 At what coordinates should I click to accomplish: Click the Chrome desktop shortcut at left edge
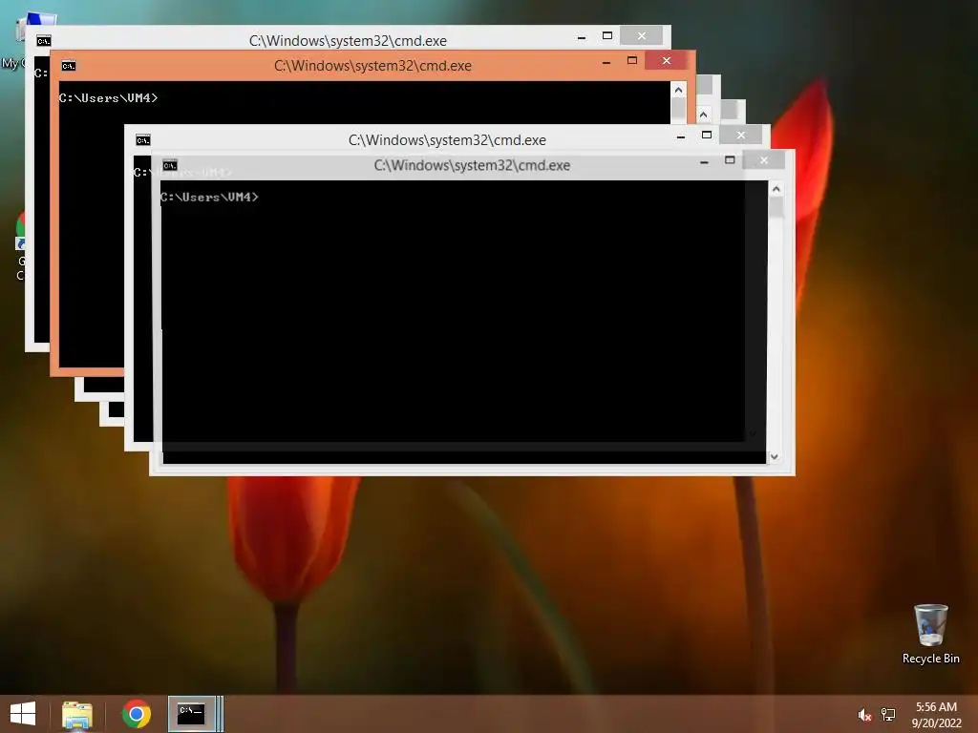click(x=20, y=246)
